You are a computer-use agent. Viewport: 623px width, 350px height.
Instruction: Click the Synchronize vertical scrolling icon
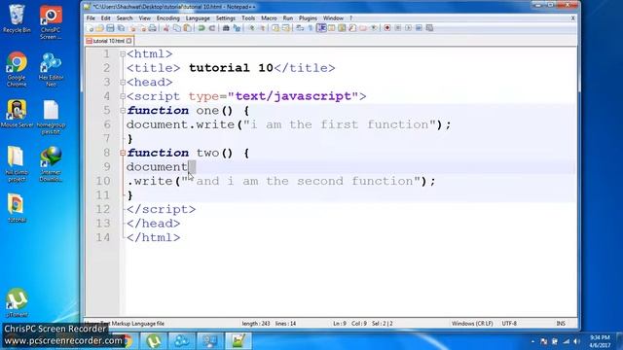(x=275, y=28)
